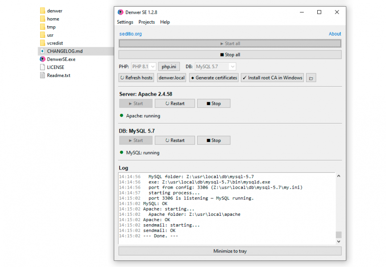Select the usr folder icon in file list
This screenshot has width=386, height=267.
click(x=42, y=35)
